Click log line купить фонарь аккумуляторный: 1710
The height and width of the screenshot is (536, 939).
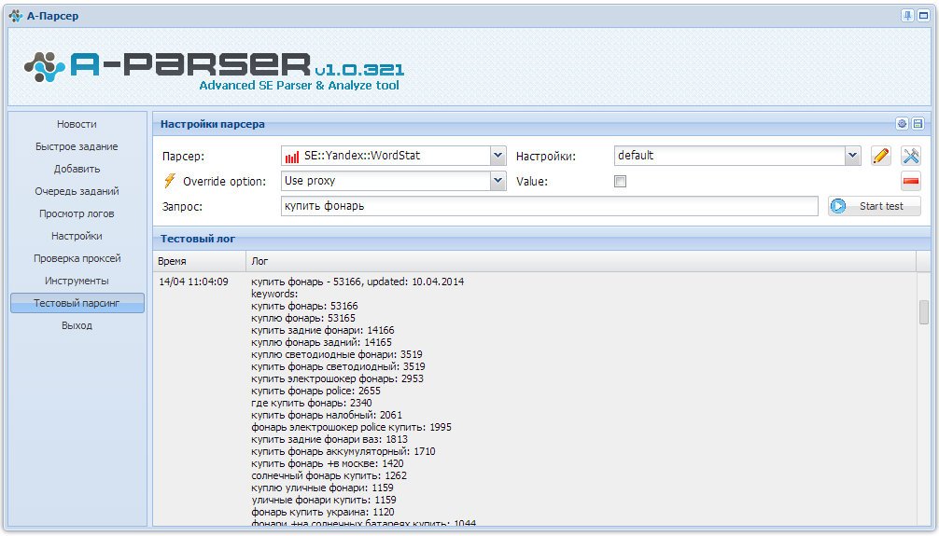pos(343,452)
